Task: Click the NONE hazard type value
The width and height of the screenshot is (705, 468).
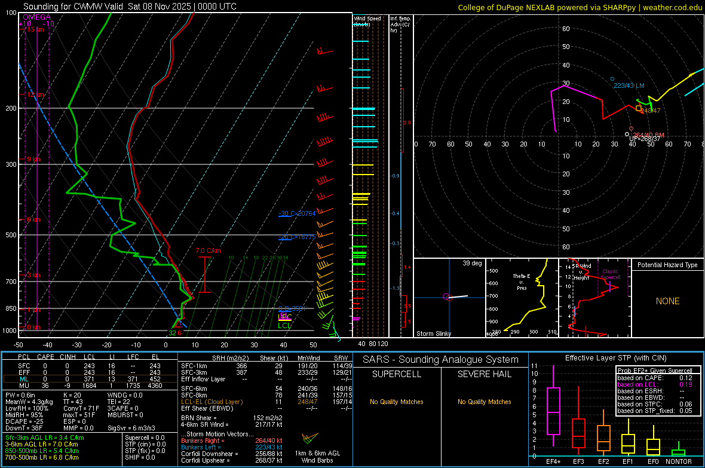Action: pos(667,301)
